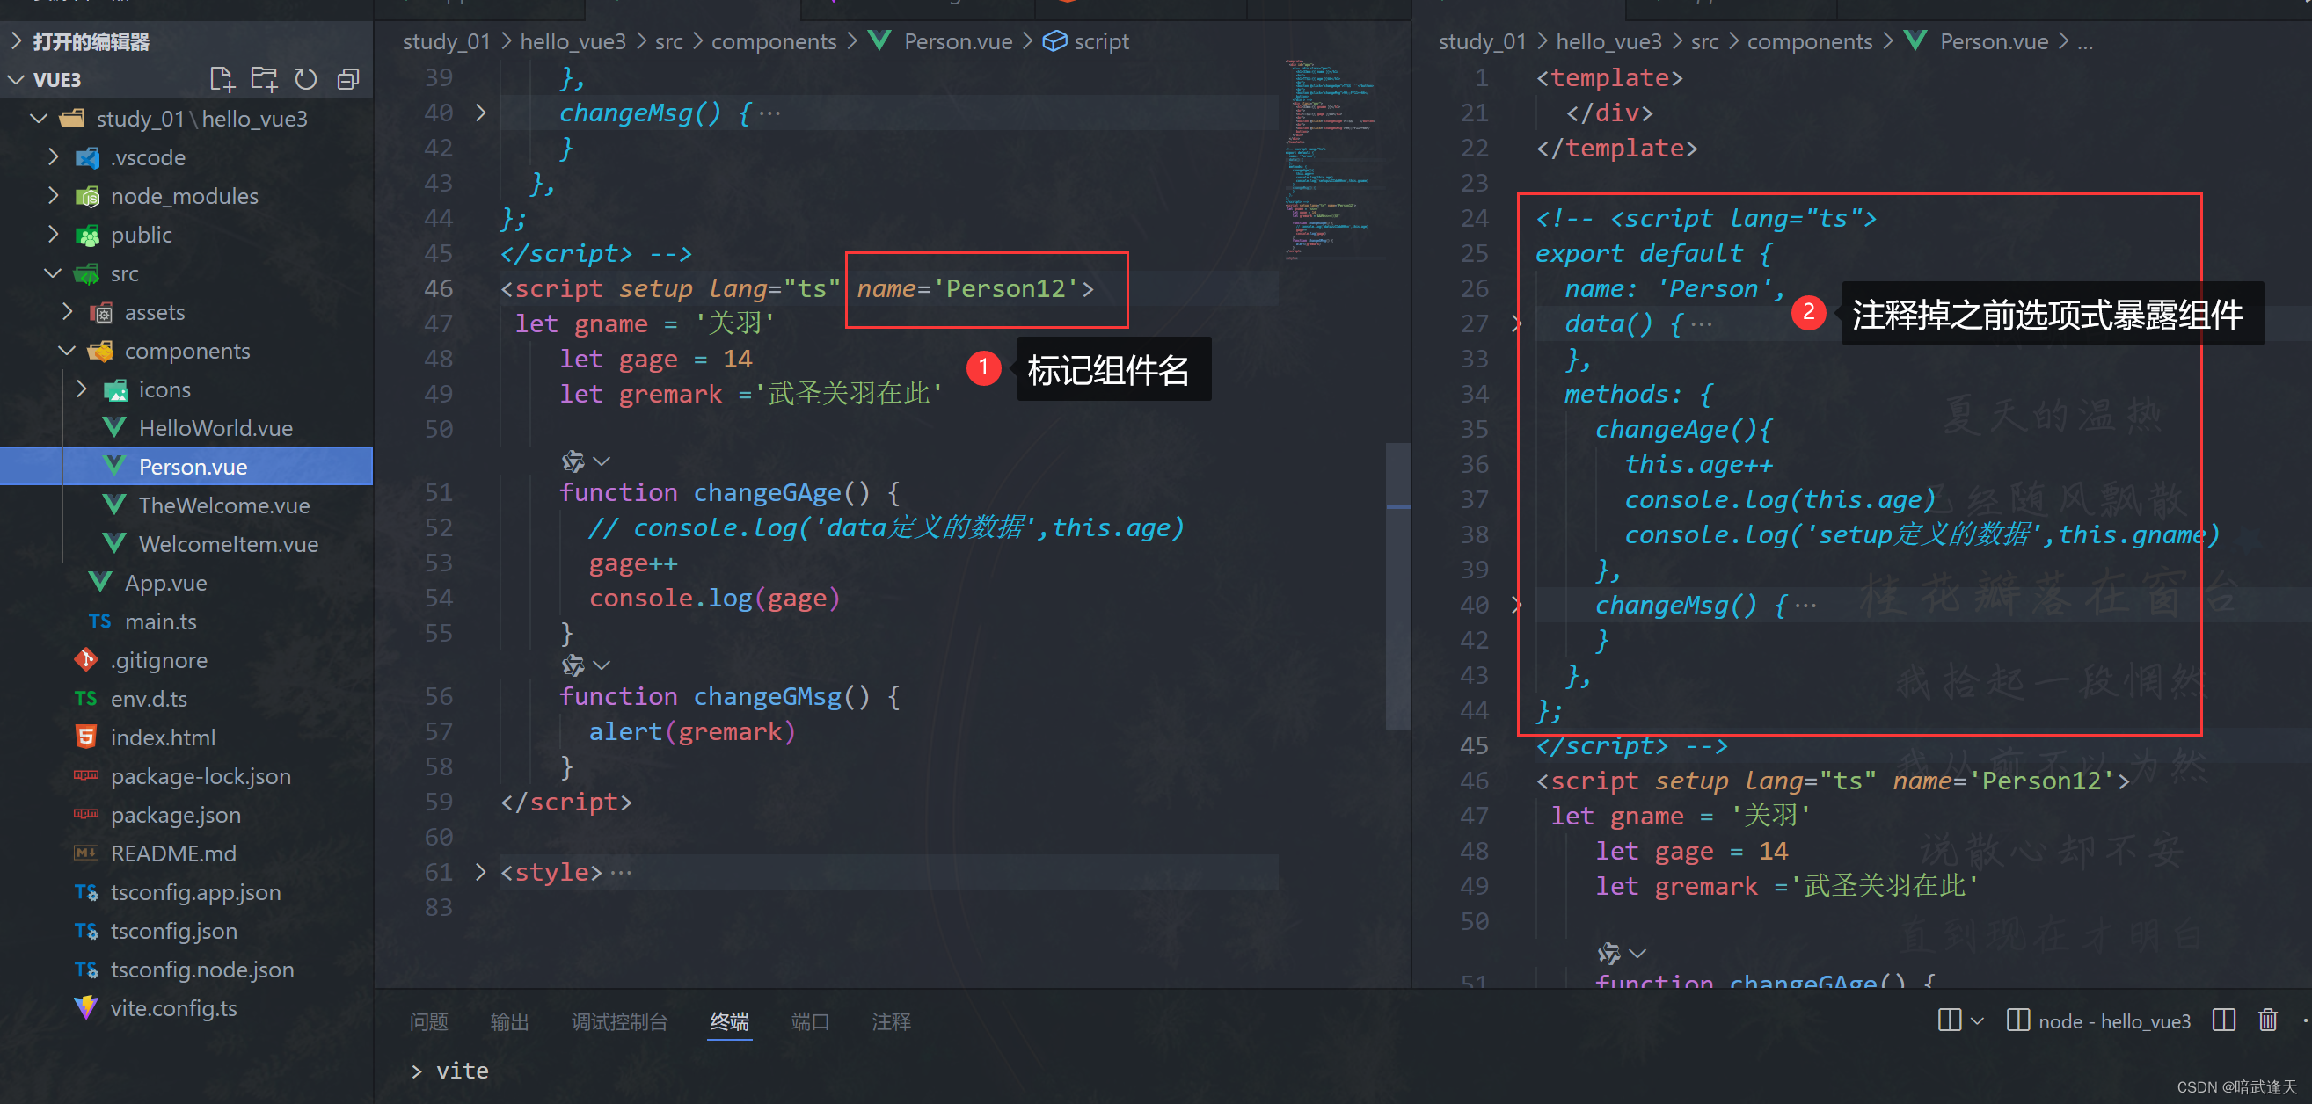Click the Vite icon beside vite.config.ts

pyautogui.click(x=86, y=1007)
